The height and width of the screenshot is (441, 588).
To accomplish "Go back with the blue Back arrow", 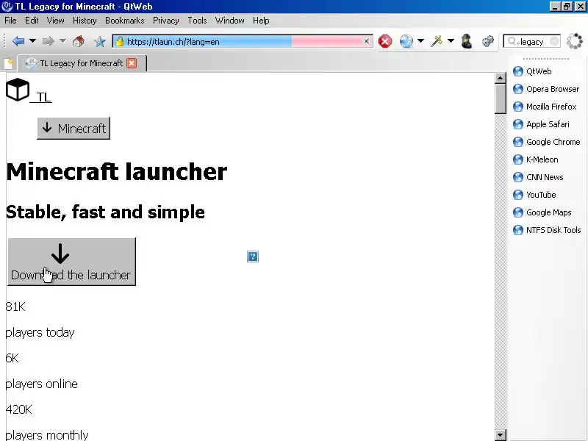I will (x=18, y=41).
